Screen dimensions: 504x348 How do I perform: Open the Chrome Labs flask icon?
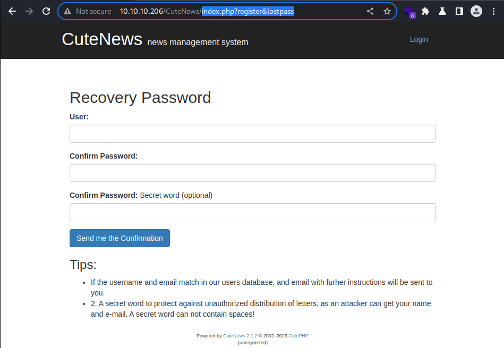442,11
